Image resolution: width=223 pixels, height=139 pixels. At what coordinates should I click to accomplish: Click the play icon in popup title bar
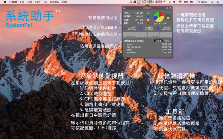click(171, 8)
